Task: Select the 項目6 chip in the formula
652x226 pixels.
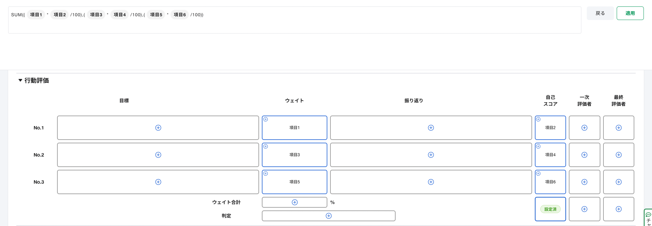Action: [x=180, y=15]
